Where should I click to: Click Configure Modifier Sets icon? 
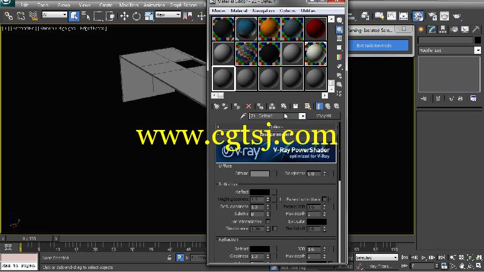point(473,99)
